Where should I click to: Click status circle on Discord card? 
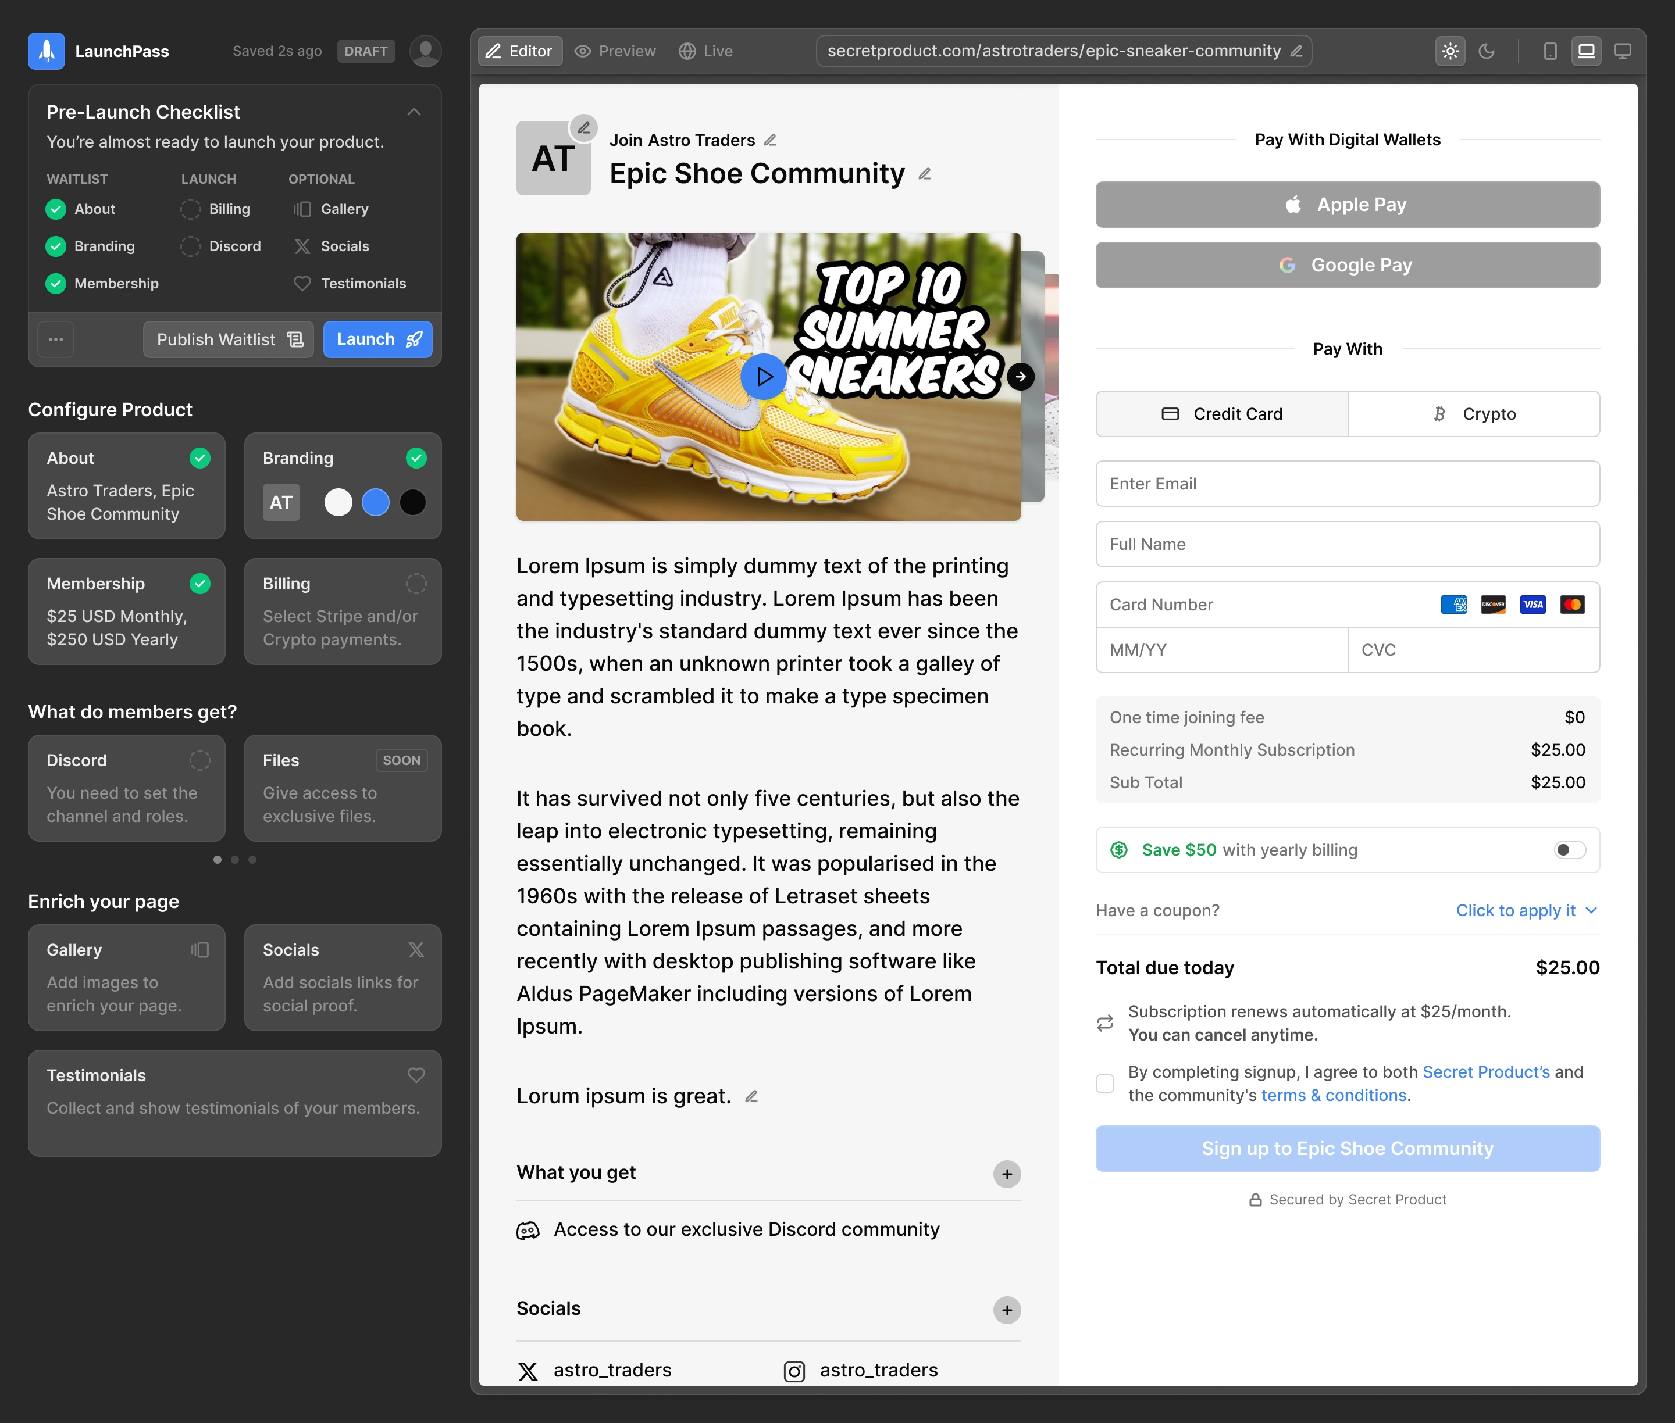coord(200,761)
